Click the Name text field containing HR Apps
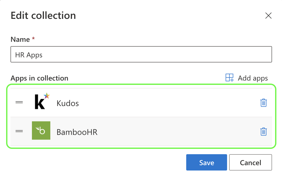The image size is (282, 183). 141,54
